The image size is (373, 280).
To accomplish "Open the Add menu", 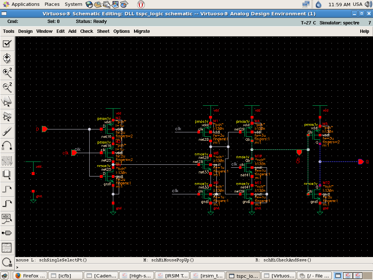I will (72, 31).
